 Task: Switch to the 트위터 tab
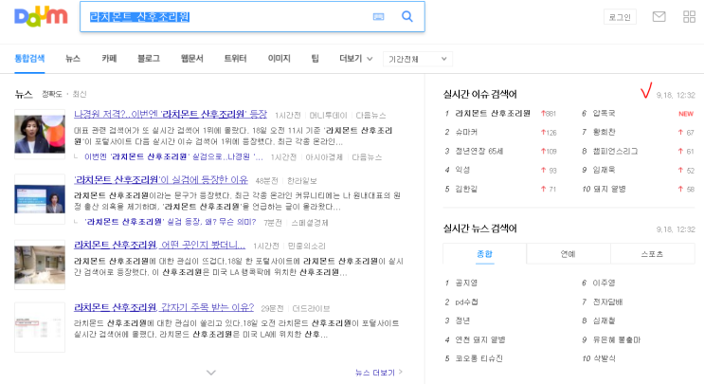pyautogui.click(x=235, y=59)
